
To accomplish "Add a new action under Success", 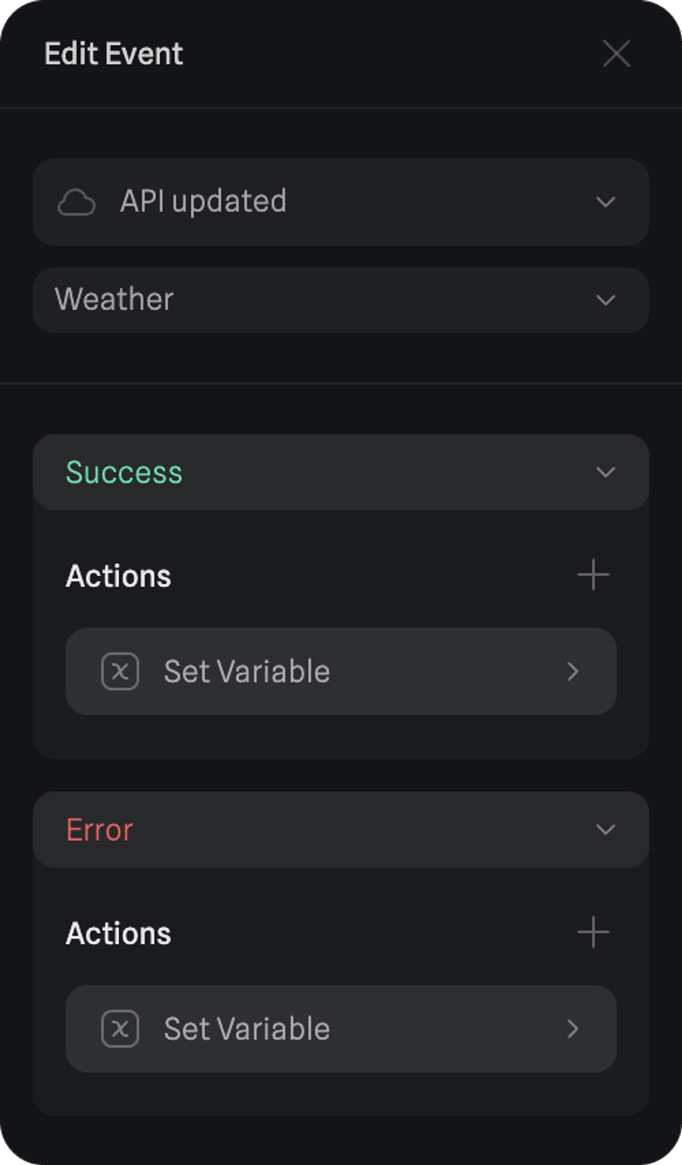I will click(x=593, y=575).
